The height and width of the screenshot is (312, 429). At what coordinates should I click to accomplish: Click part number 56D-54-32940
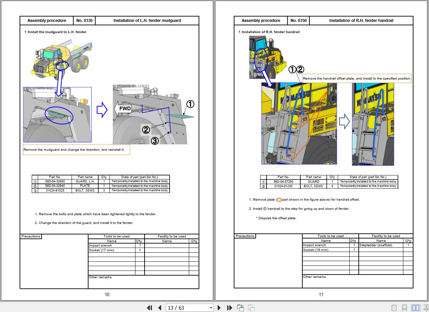pyautogui.click(x=55, y=186)
